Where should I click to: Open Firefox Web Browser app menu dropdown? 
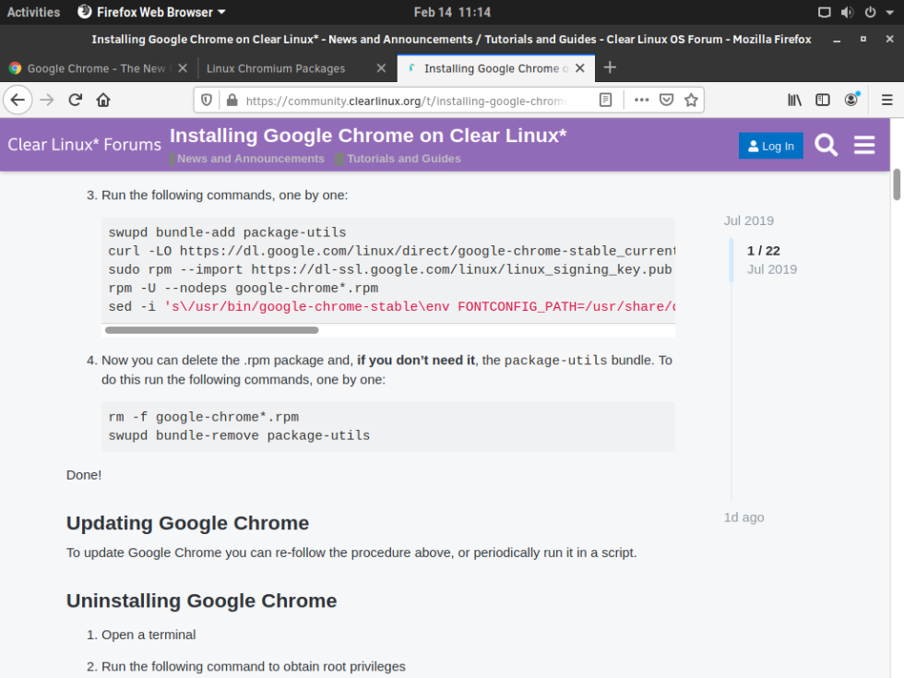pos(152,12)
